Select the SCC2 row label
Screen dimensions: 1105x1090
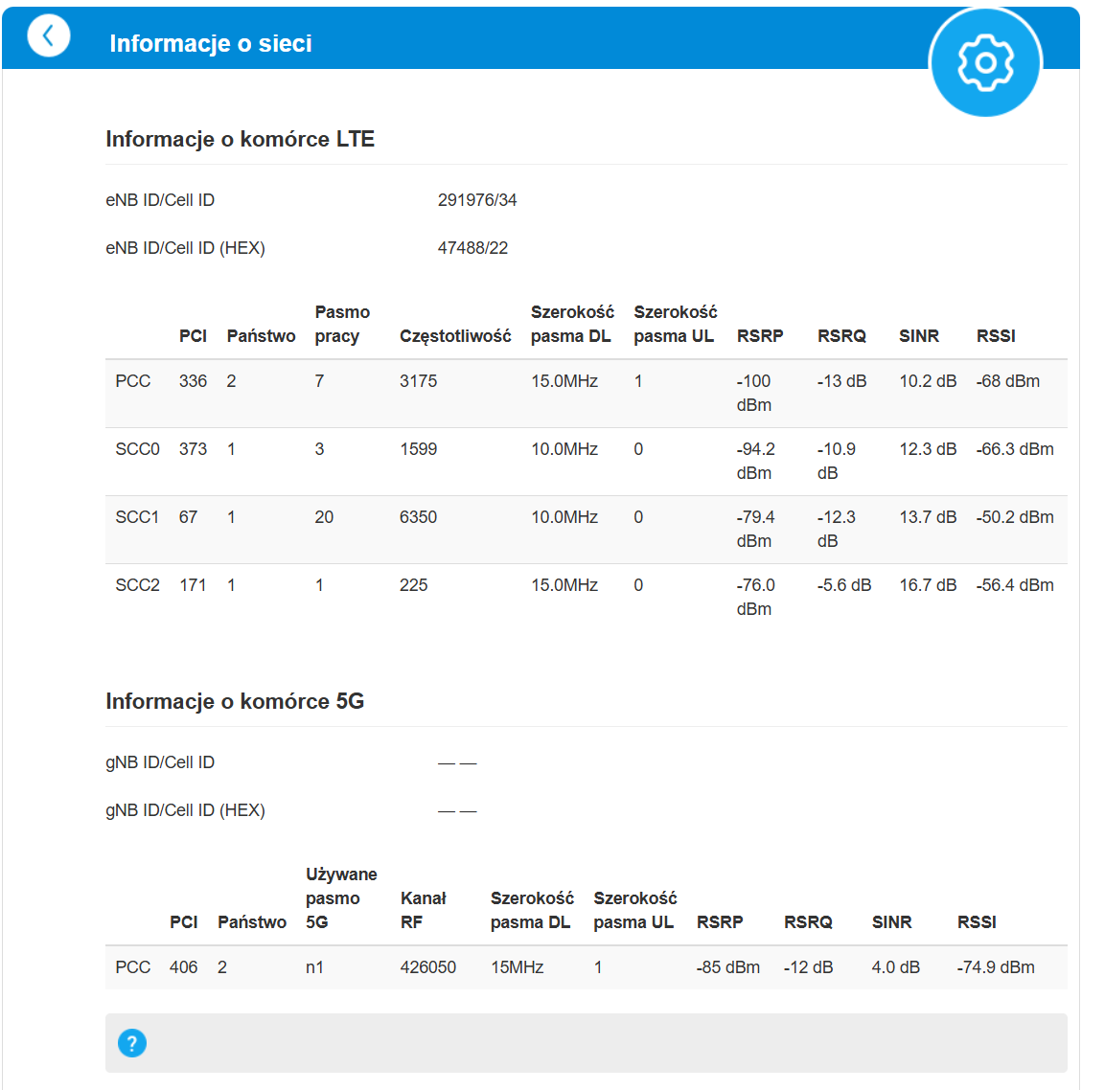(x=137, y=585)
